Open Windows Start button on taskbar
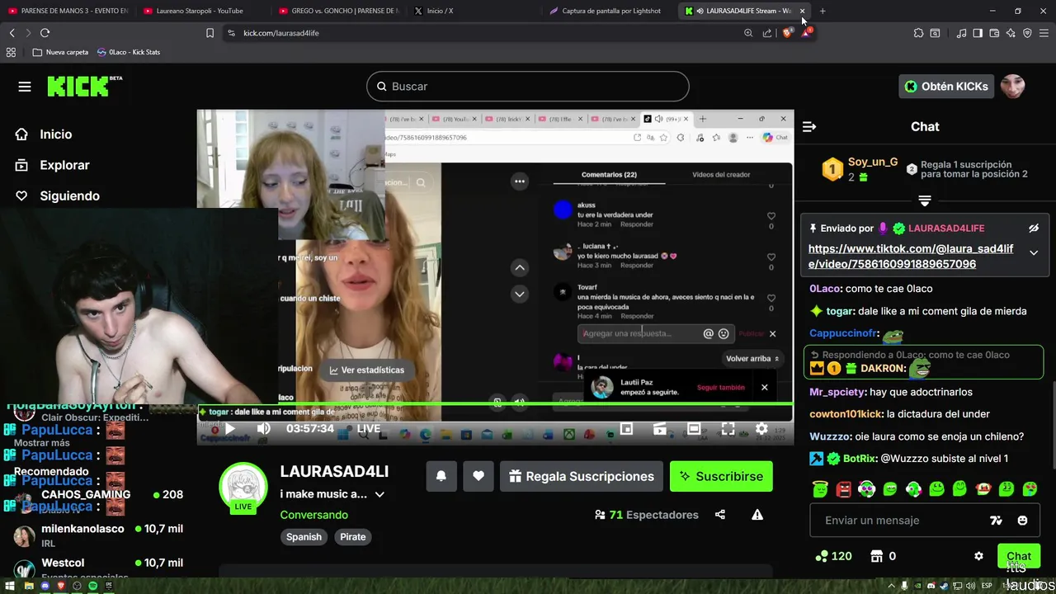 coord(12,586)
